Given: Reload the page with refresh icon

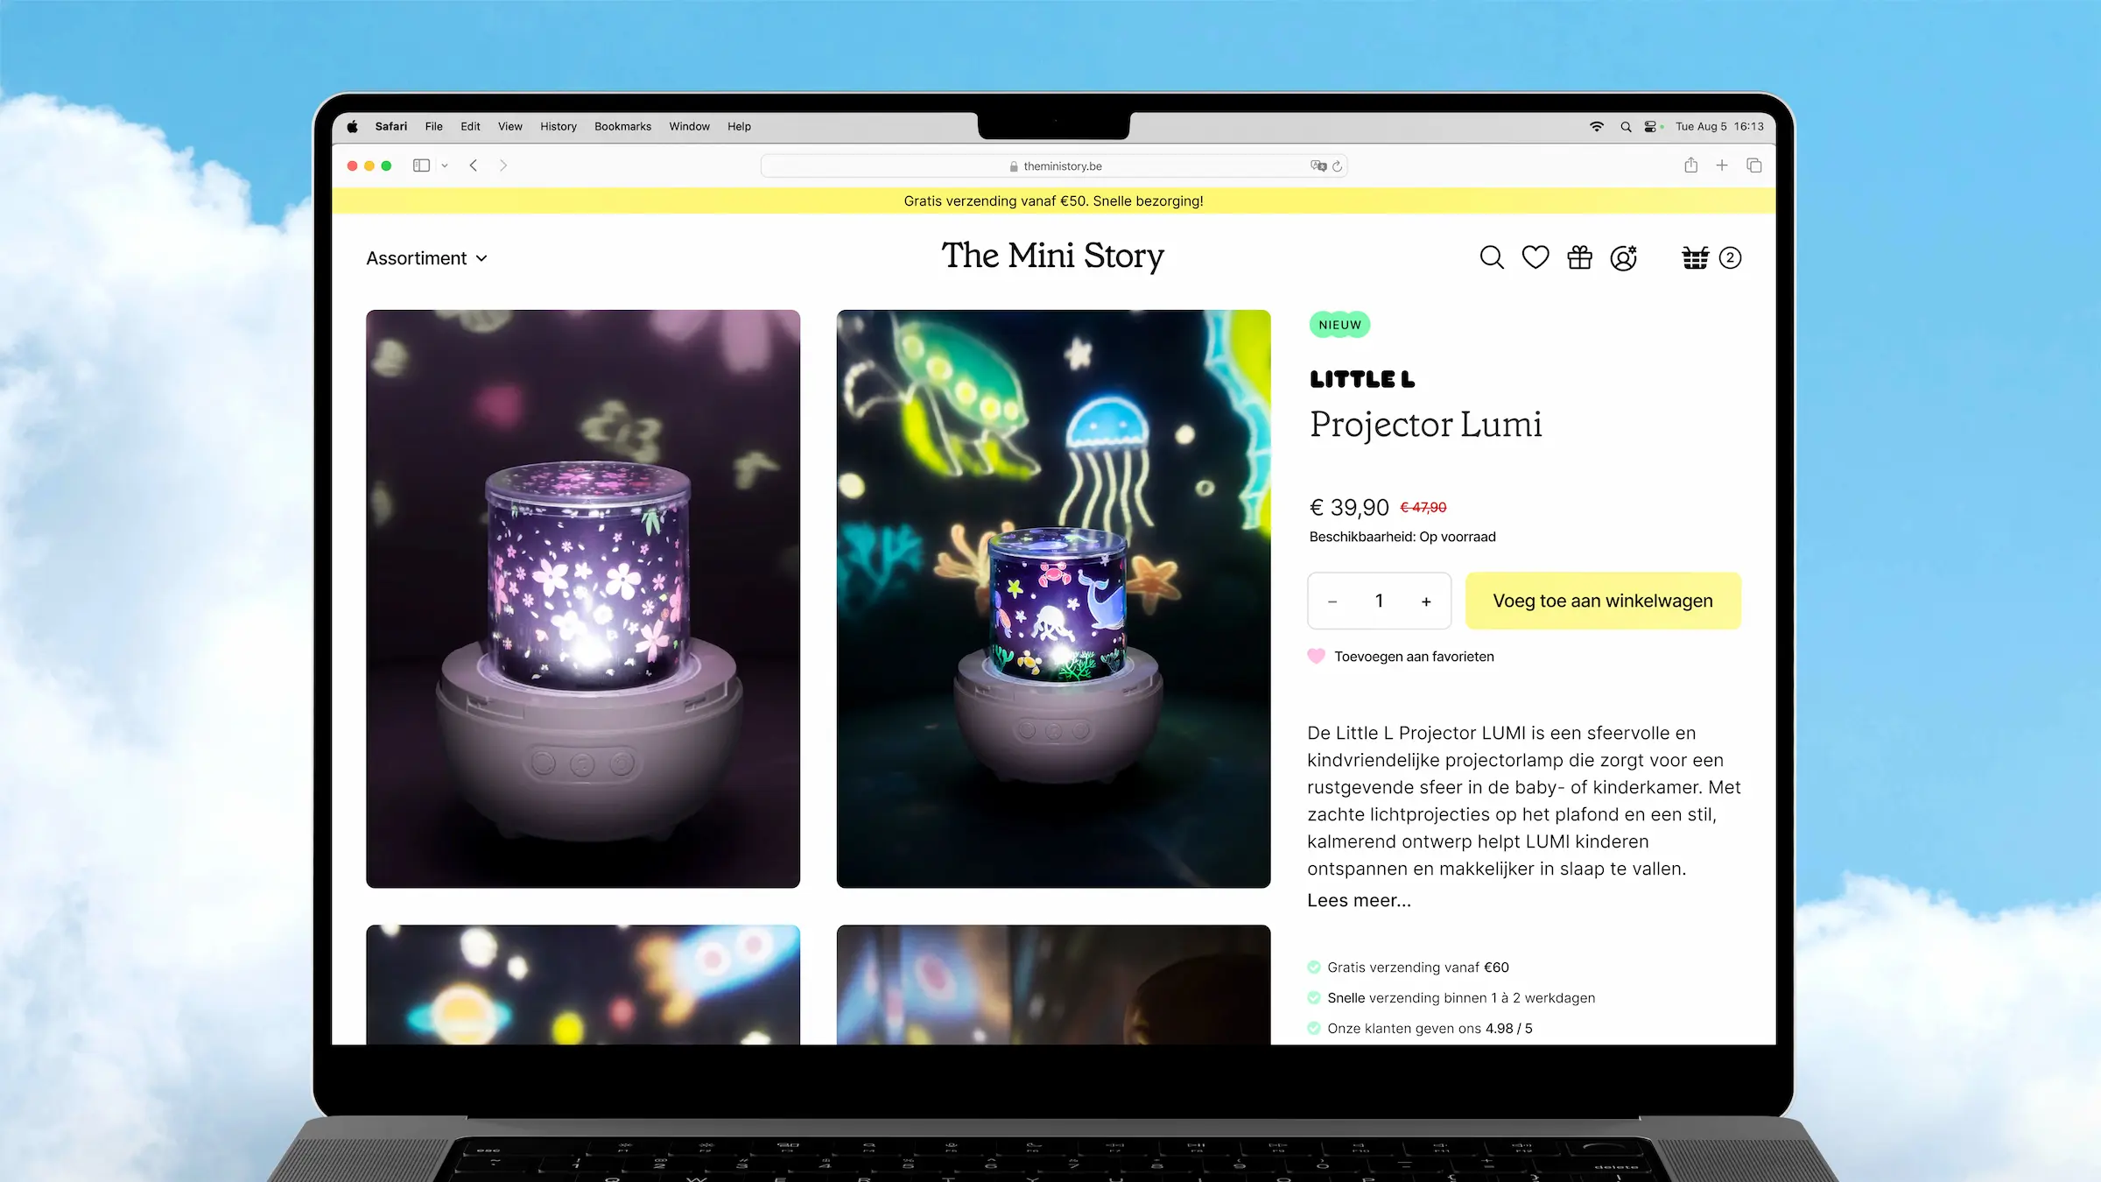Looking at the screenshot, I should 1337,166.
